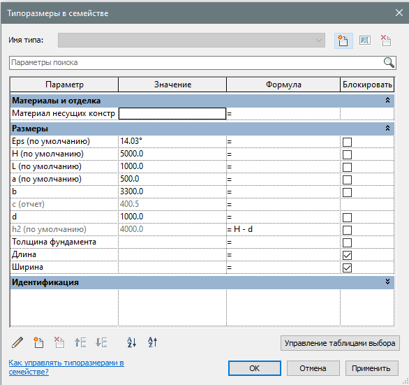Click the Delete Type icon at top right
Image resolution: width=409 pixels, height=385 pixels.
pos(386,41)
